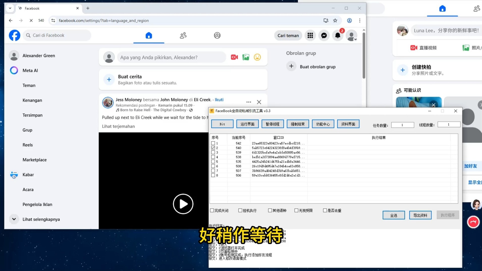Check the checkbox for row 序号 1

[212, 143]
